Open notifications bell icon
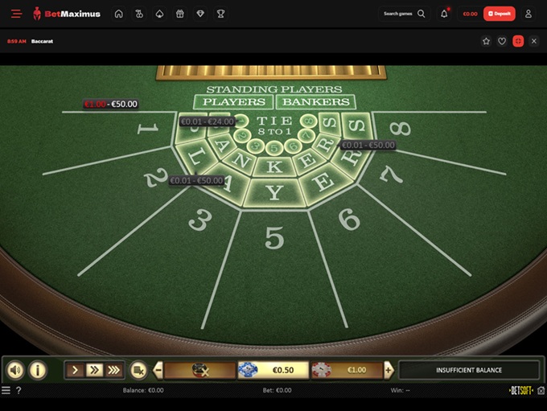The image size is (547, 411). (x=444, y=14)
